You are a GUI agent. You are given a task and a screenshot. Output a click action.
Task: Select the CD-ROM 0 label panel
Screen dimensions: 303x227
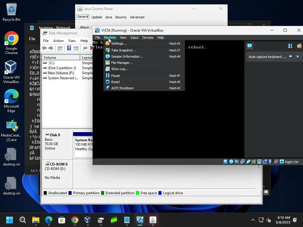pyautogui.click(x=57, y=174)
